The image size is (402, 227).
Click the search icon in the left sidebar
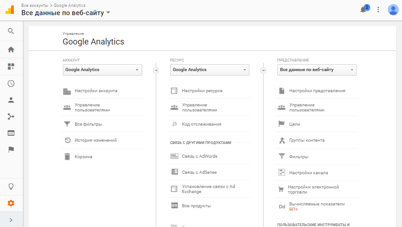click(x=11, y=31)
